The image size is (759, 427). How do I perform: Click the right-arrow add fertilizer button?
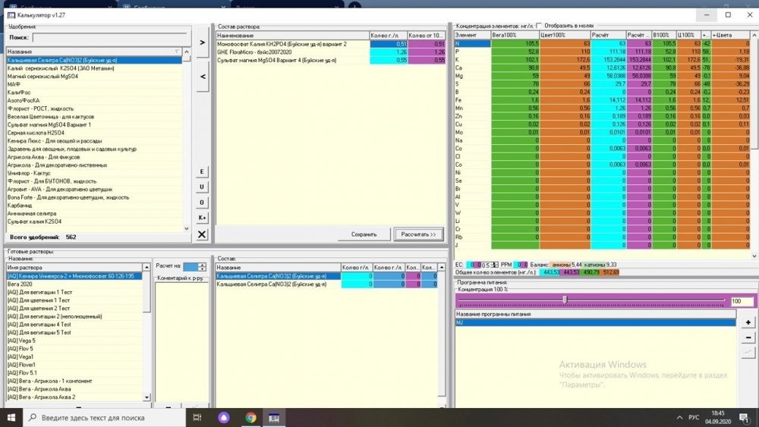202,42
